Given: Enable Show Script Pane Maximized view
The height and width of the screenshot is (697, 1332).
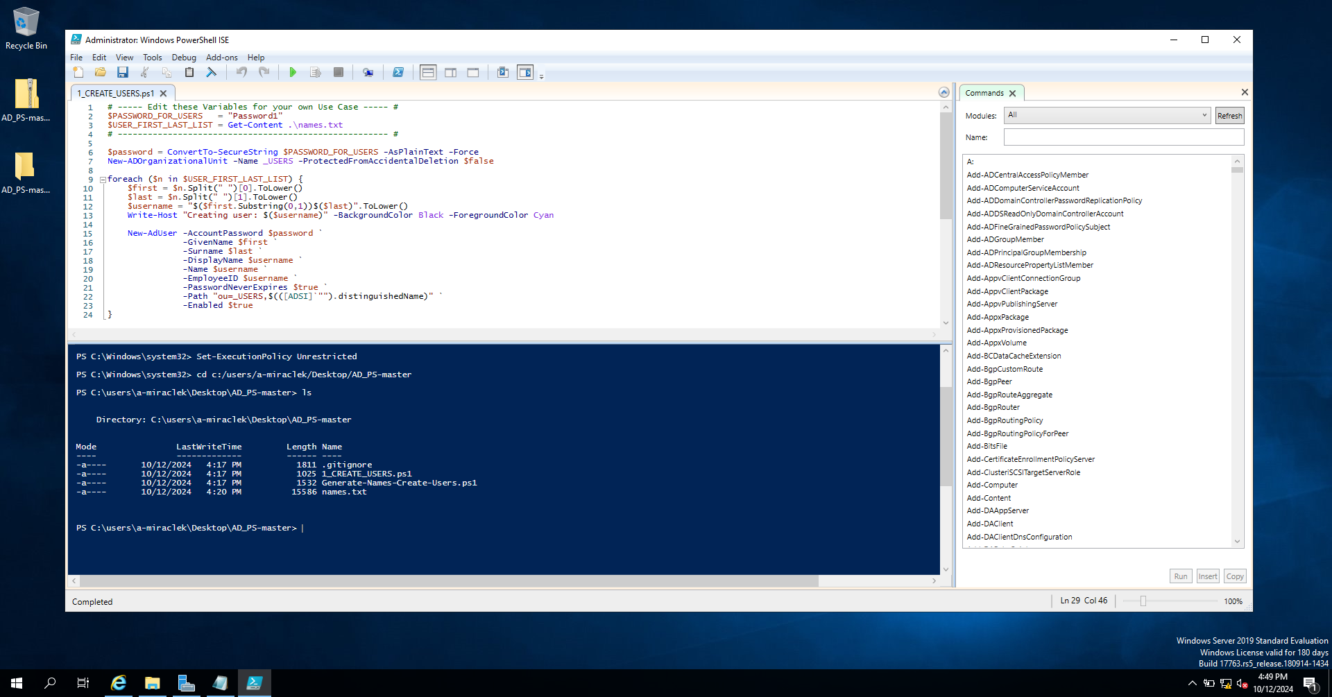Looking at the screenshot, I should coord(473,72).
